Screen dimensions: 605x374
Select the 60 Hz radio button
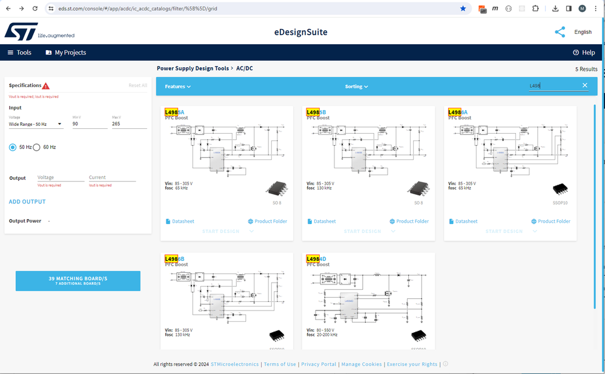pos(36,147)
